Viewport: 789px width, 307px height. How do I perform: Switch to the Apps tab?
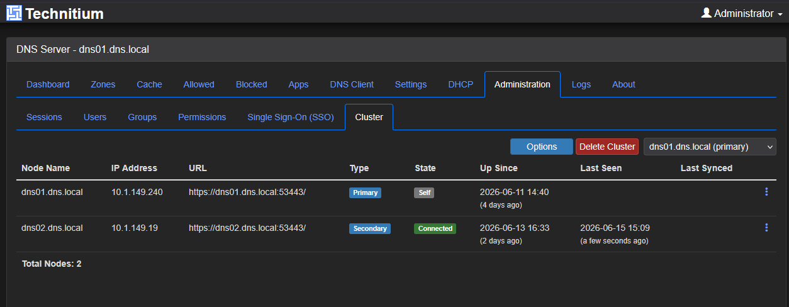(x=298, y=84)
